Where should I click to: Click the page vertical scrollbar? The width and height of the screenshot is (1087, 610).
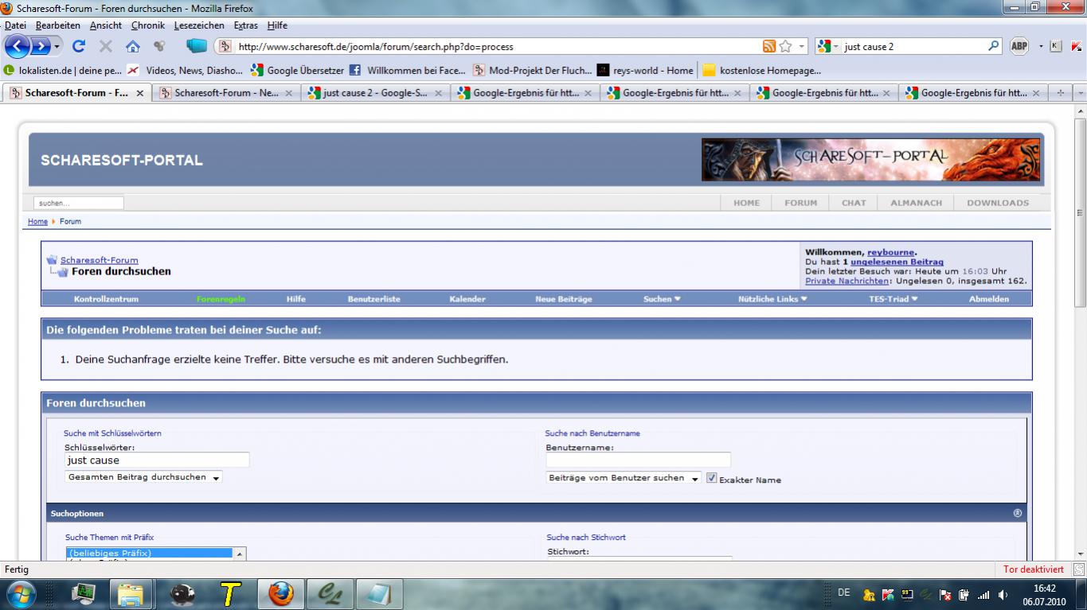click(x=1080, y=318)
